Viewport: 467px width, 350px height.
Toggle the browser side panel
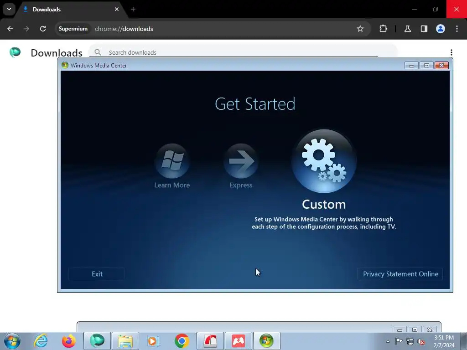[x=424, y=29]
